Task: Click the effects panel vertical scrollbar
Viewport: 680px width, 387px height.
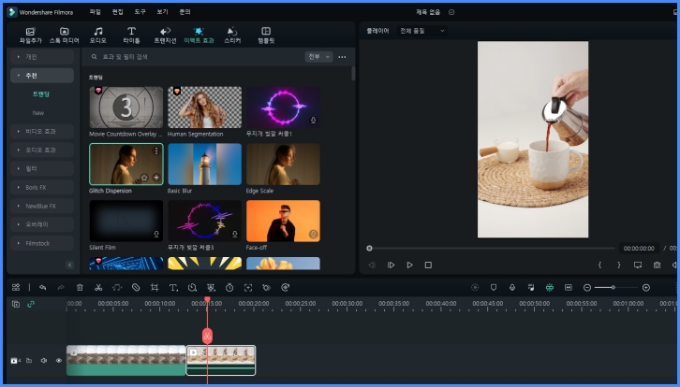Action: click(x=353, y=73)
